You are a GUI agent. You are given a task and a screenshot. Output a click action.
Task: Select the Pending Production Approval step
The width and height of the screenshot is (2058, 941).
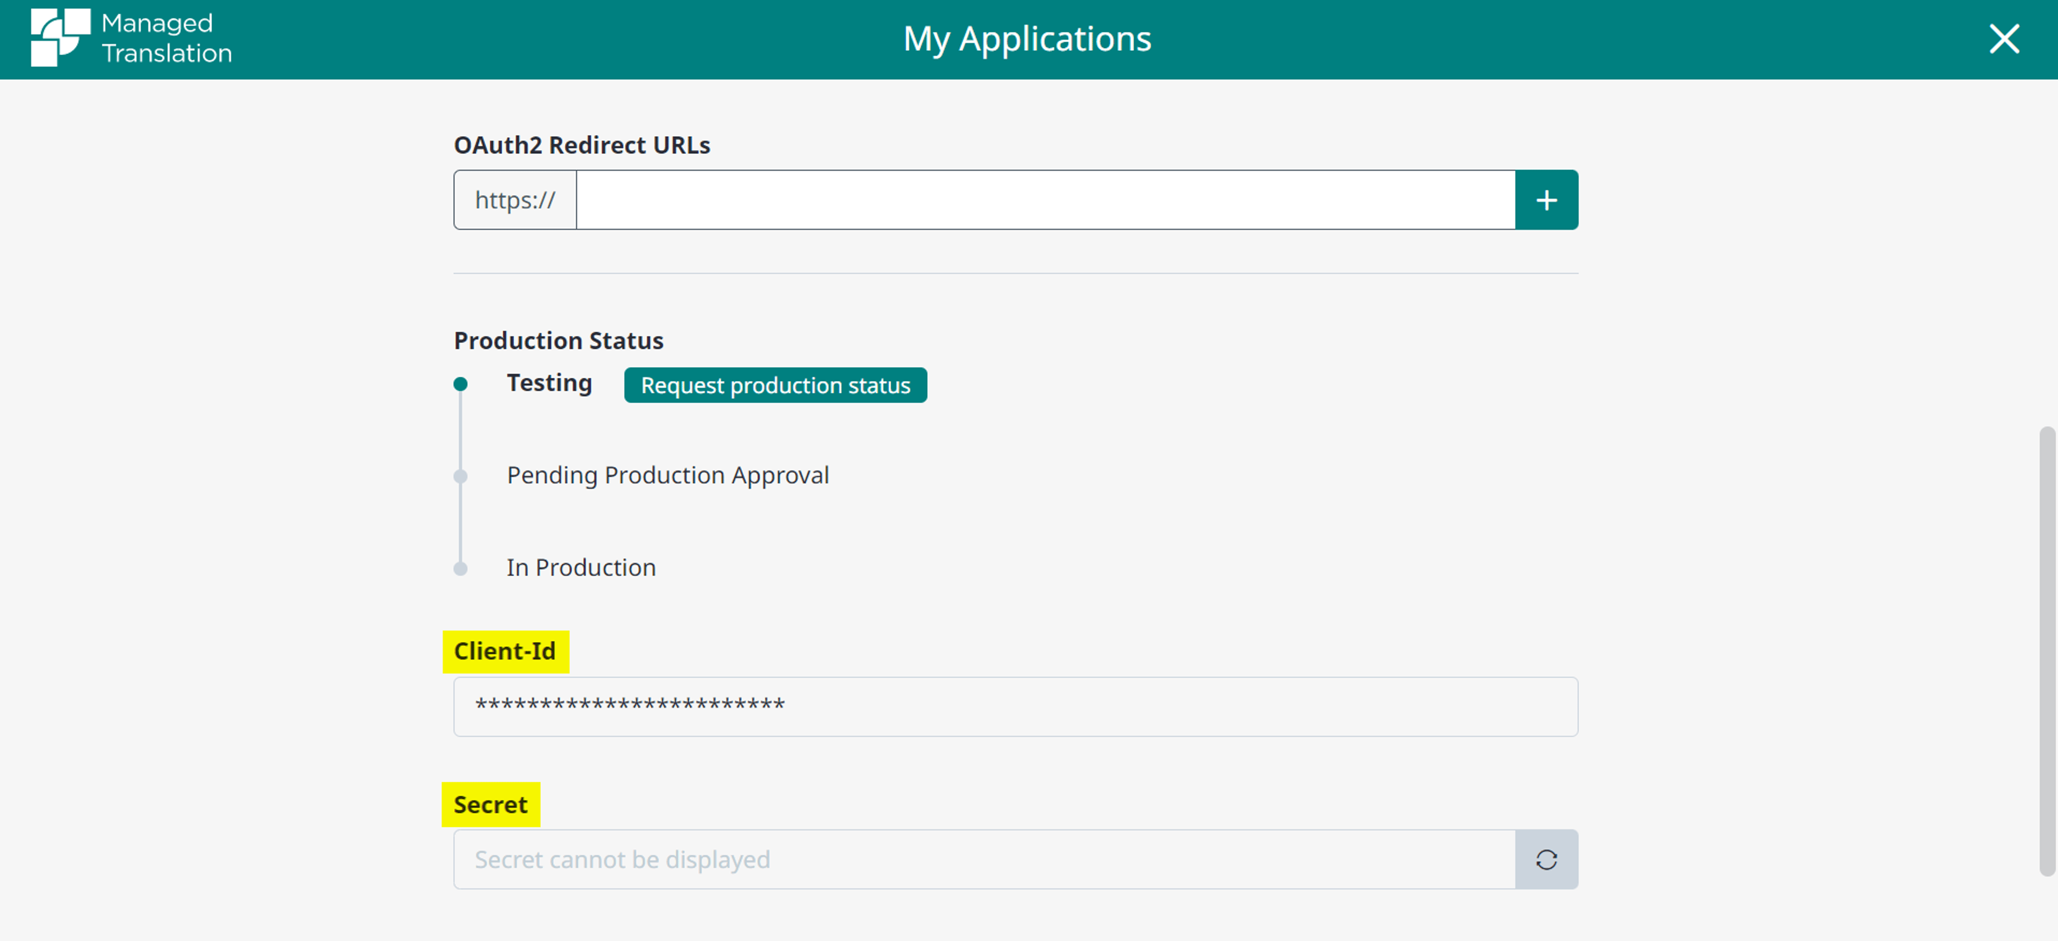[668, 475]
